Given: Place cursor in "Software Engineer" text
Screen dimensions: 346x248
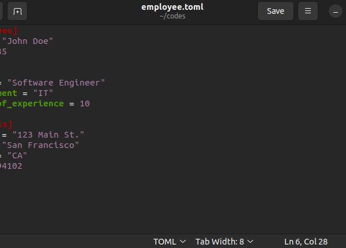Looking at the screenshot, I should click(56, 83).
